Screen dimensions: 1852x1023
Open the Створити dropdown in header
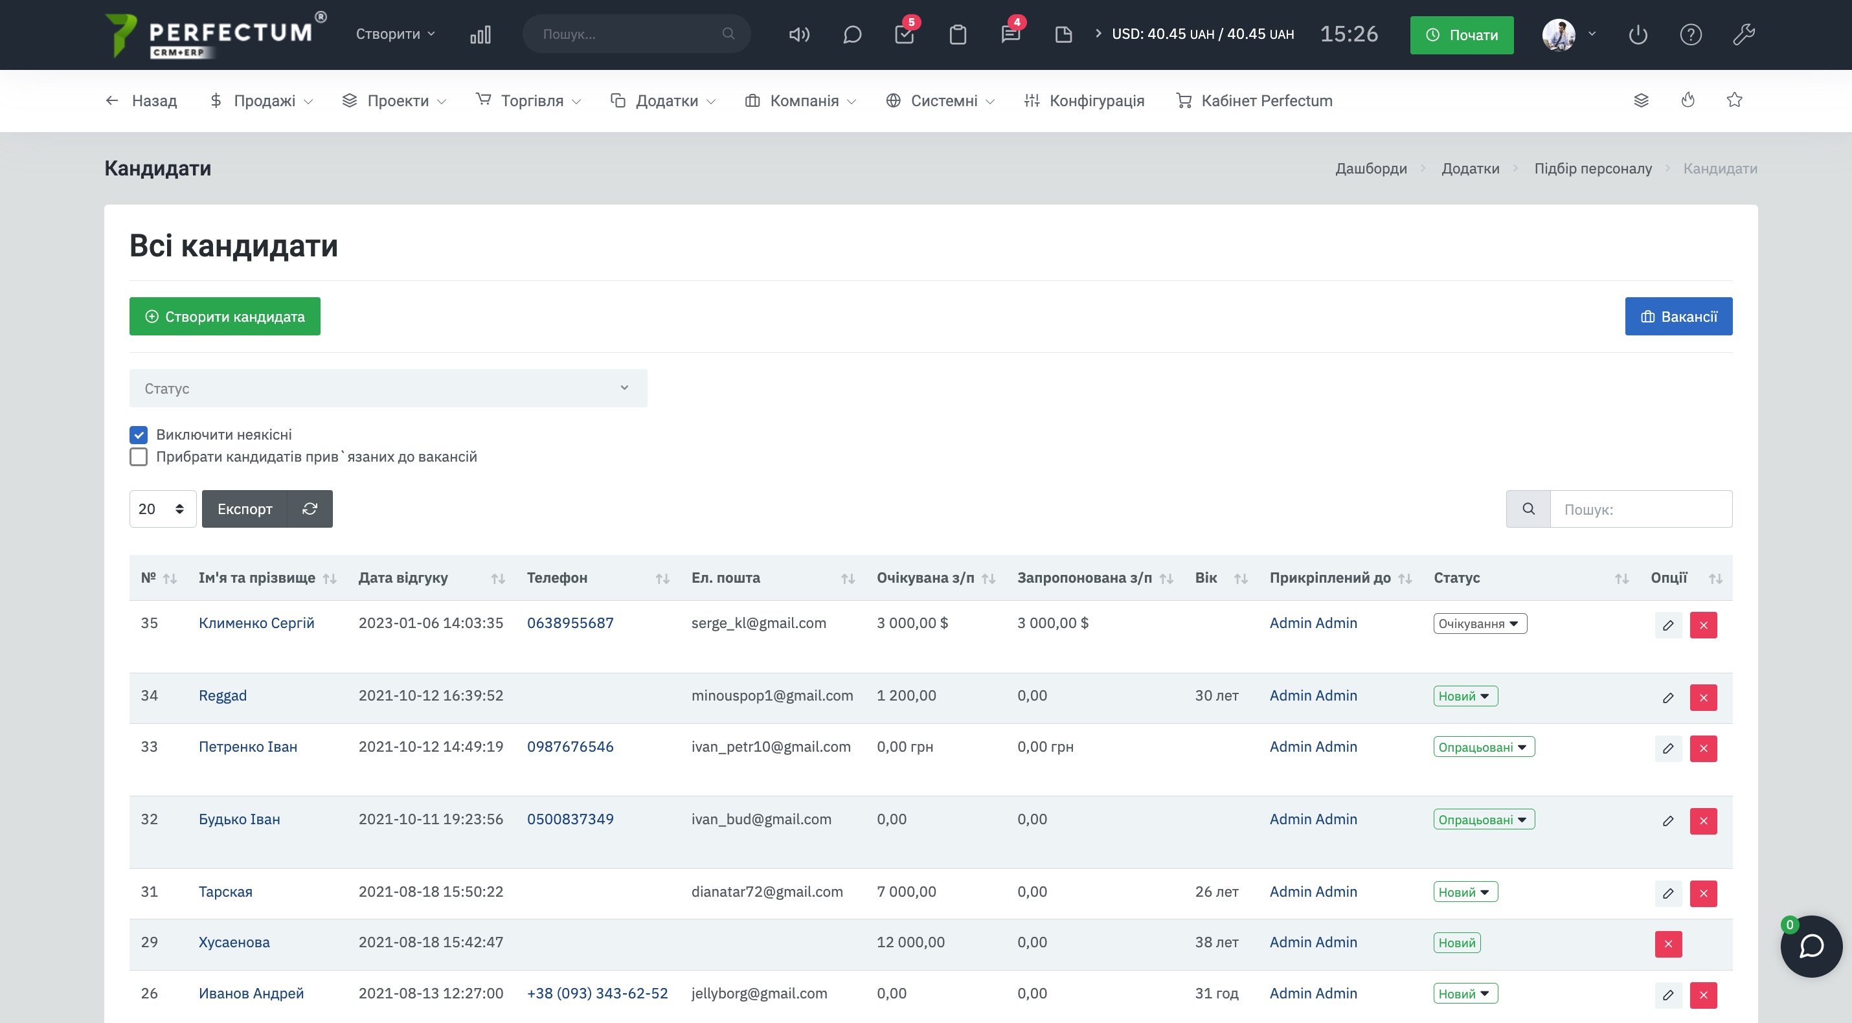coord(396,34)
